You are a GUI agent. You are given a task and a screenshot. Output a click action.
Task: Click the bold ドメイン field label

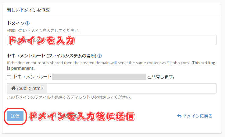pyautogui.click(x=16, y=23)
